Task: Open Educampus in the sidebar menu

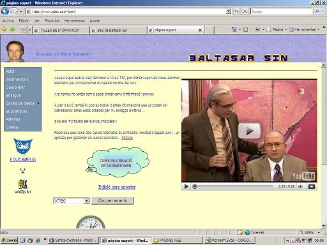Action: 23,111
